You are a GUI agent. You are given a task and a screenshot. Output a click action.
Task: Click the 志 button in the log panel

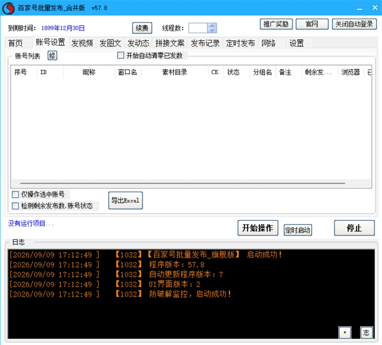point(366,332)
